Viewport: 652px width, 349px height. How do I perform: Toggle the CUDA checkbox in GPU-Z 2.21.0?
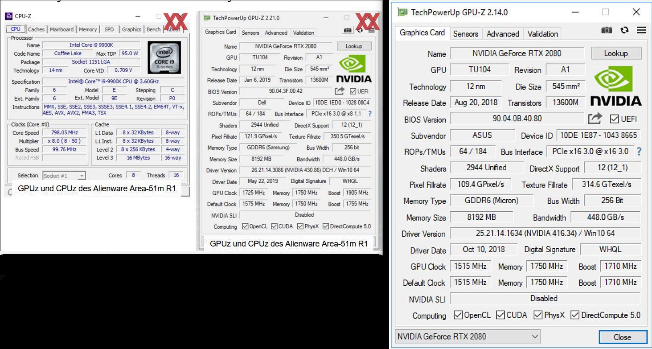(274, 226)
